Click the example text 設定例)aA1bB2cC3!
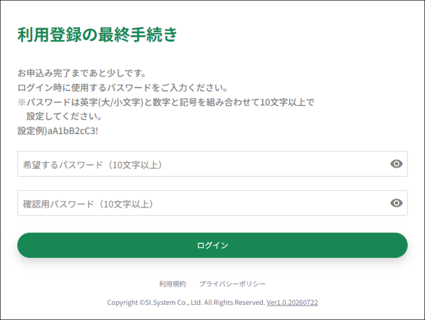 (58, 131)
